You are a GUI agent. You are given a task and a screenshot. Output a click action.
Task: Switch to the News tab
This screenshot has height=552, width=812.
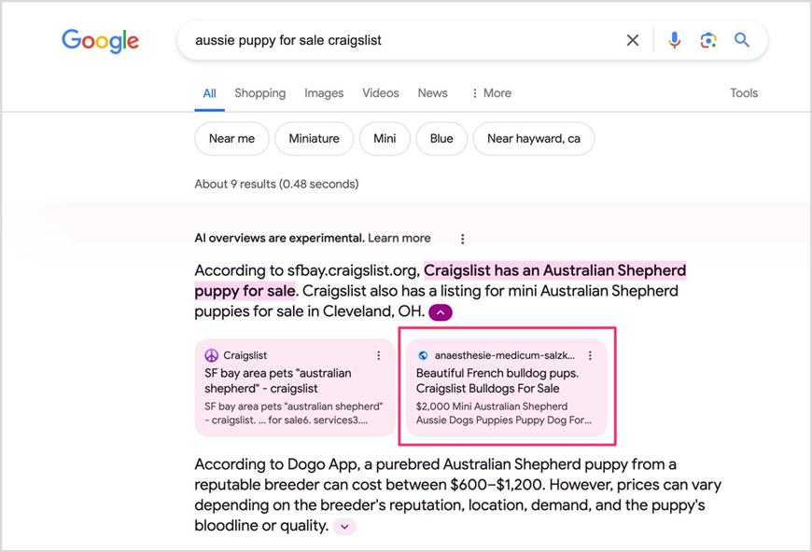click(x=432, y=93)
